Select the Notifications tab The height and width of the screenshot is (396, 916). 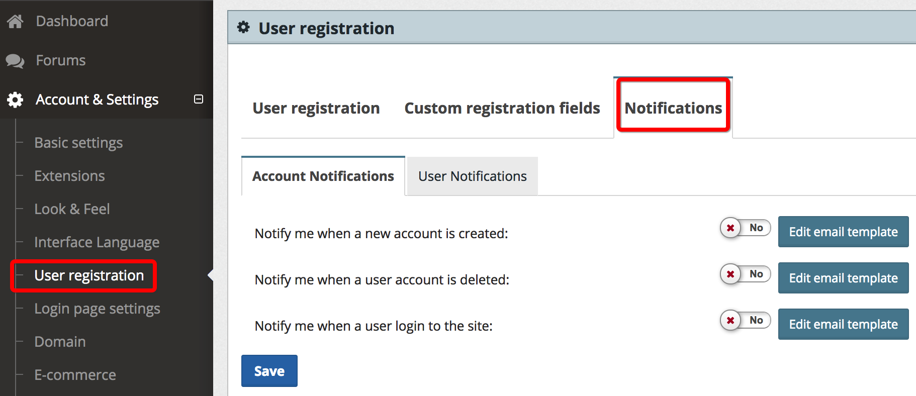[673, 108]
